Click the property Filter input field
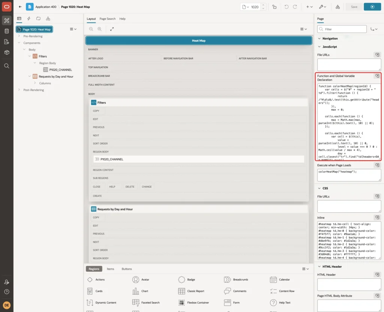384x312 pixels. point(342,29)
